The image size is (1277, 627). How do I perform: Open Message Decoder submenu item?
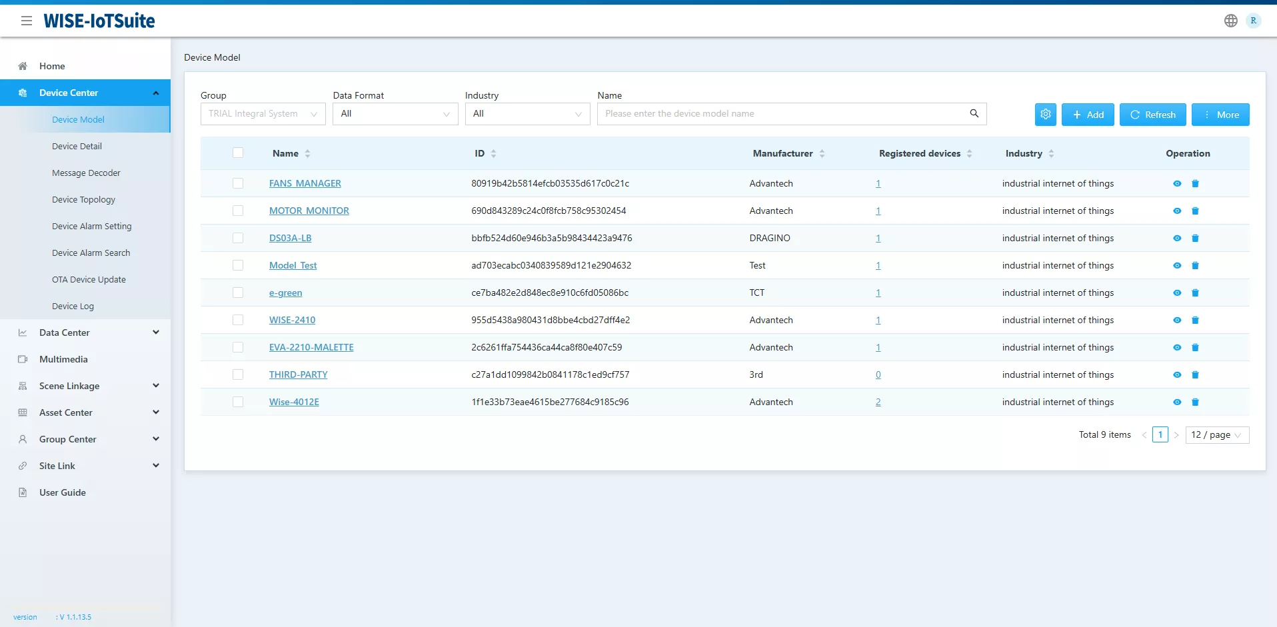coord(85,173)
